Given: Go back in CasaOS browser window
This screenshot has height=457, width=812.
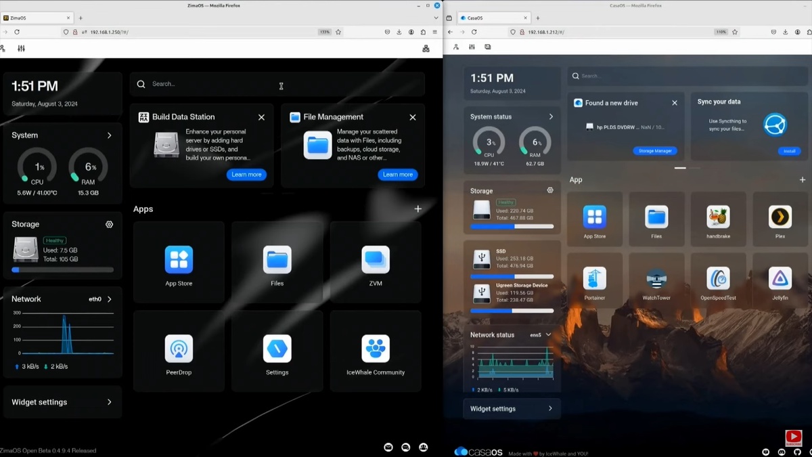Looking at the screenshot, I should (x=450, y=32).
